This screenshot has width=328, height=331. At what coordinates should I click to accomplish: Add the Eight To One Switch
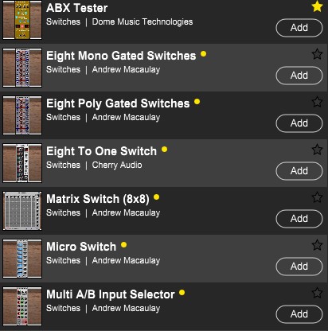(x=299, y=171)
